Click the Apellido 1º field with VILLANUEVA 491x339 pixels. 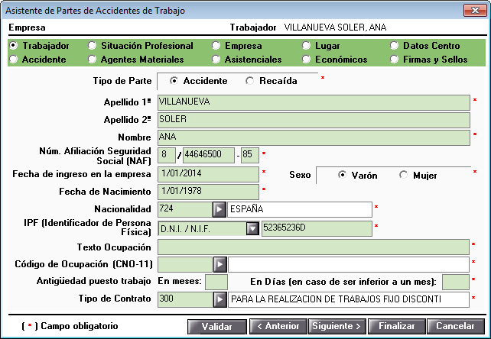pos(314,102)
